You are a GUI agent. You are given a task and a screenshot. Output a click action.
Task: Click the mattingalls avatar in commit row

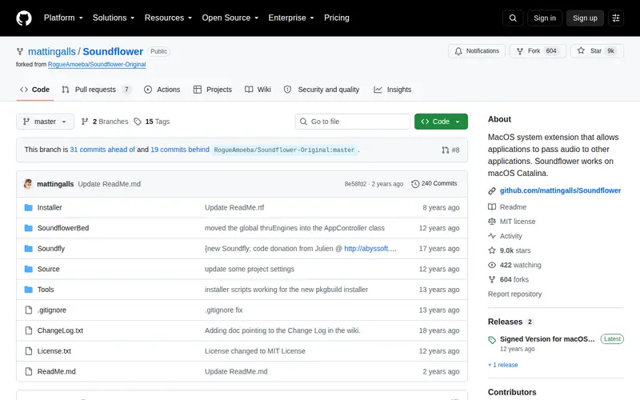28,184
